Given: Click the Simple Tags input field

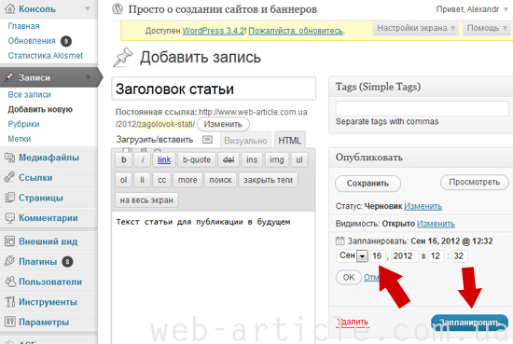Looking at the screenshot, I should click(422, 108).
